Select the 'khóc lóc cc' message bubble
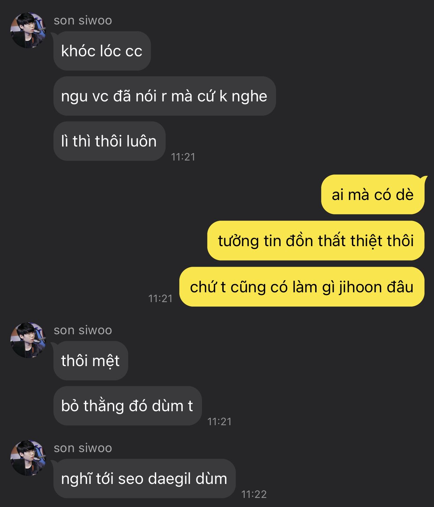This screenshot has height=507, width=434. click(102, 51)
